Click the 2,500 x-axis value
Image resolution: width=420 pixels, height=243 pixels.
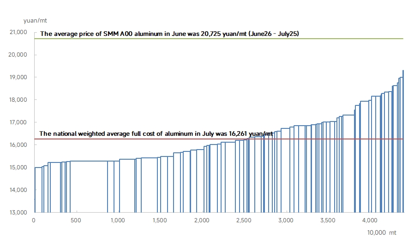[x=244, y=220]
